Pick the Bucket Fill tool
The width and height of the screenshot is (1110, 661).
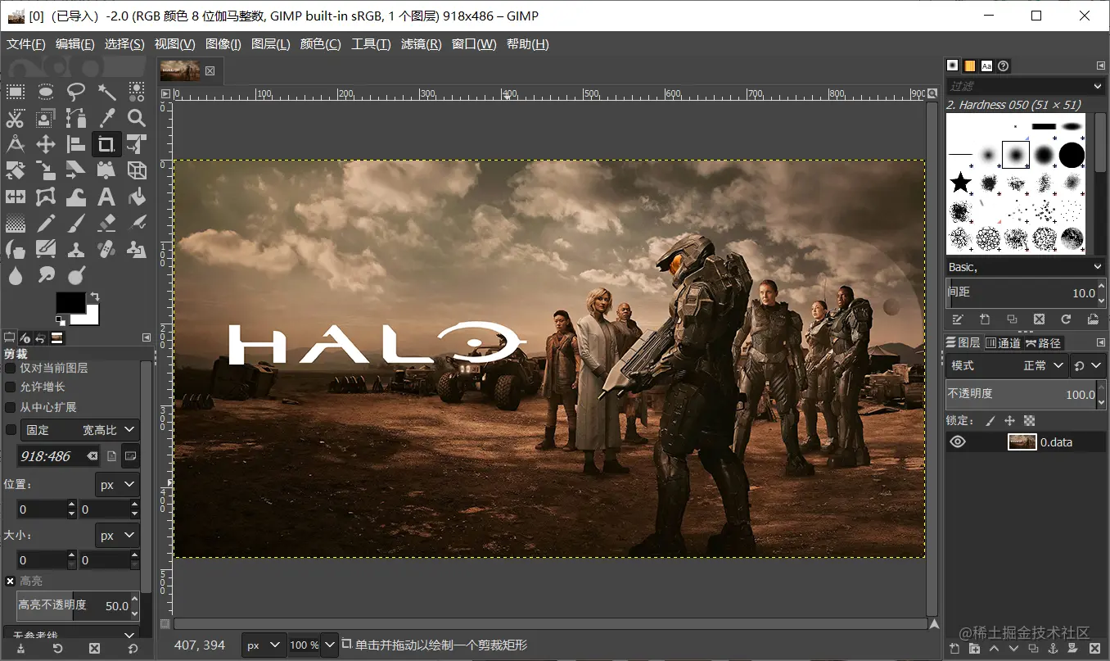pyautogui.click(x=137, y=197)
